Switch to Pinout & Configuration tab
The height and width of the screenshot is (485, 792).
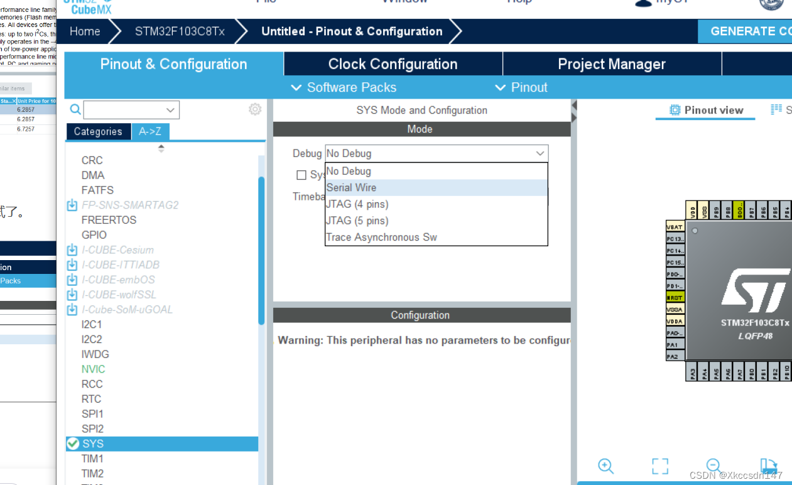point(173,64)
